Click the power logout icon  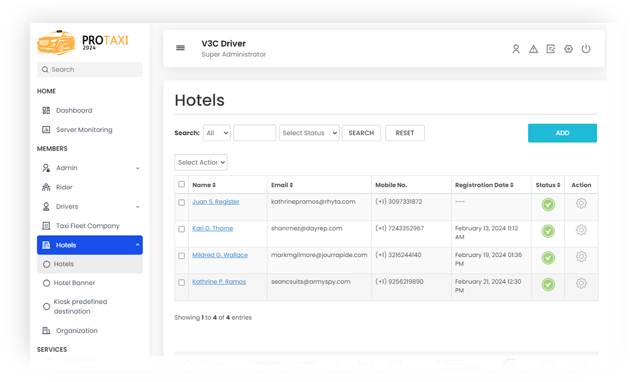coord(586,49)
